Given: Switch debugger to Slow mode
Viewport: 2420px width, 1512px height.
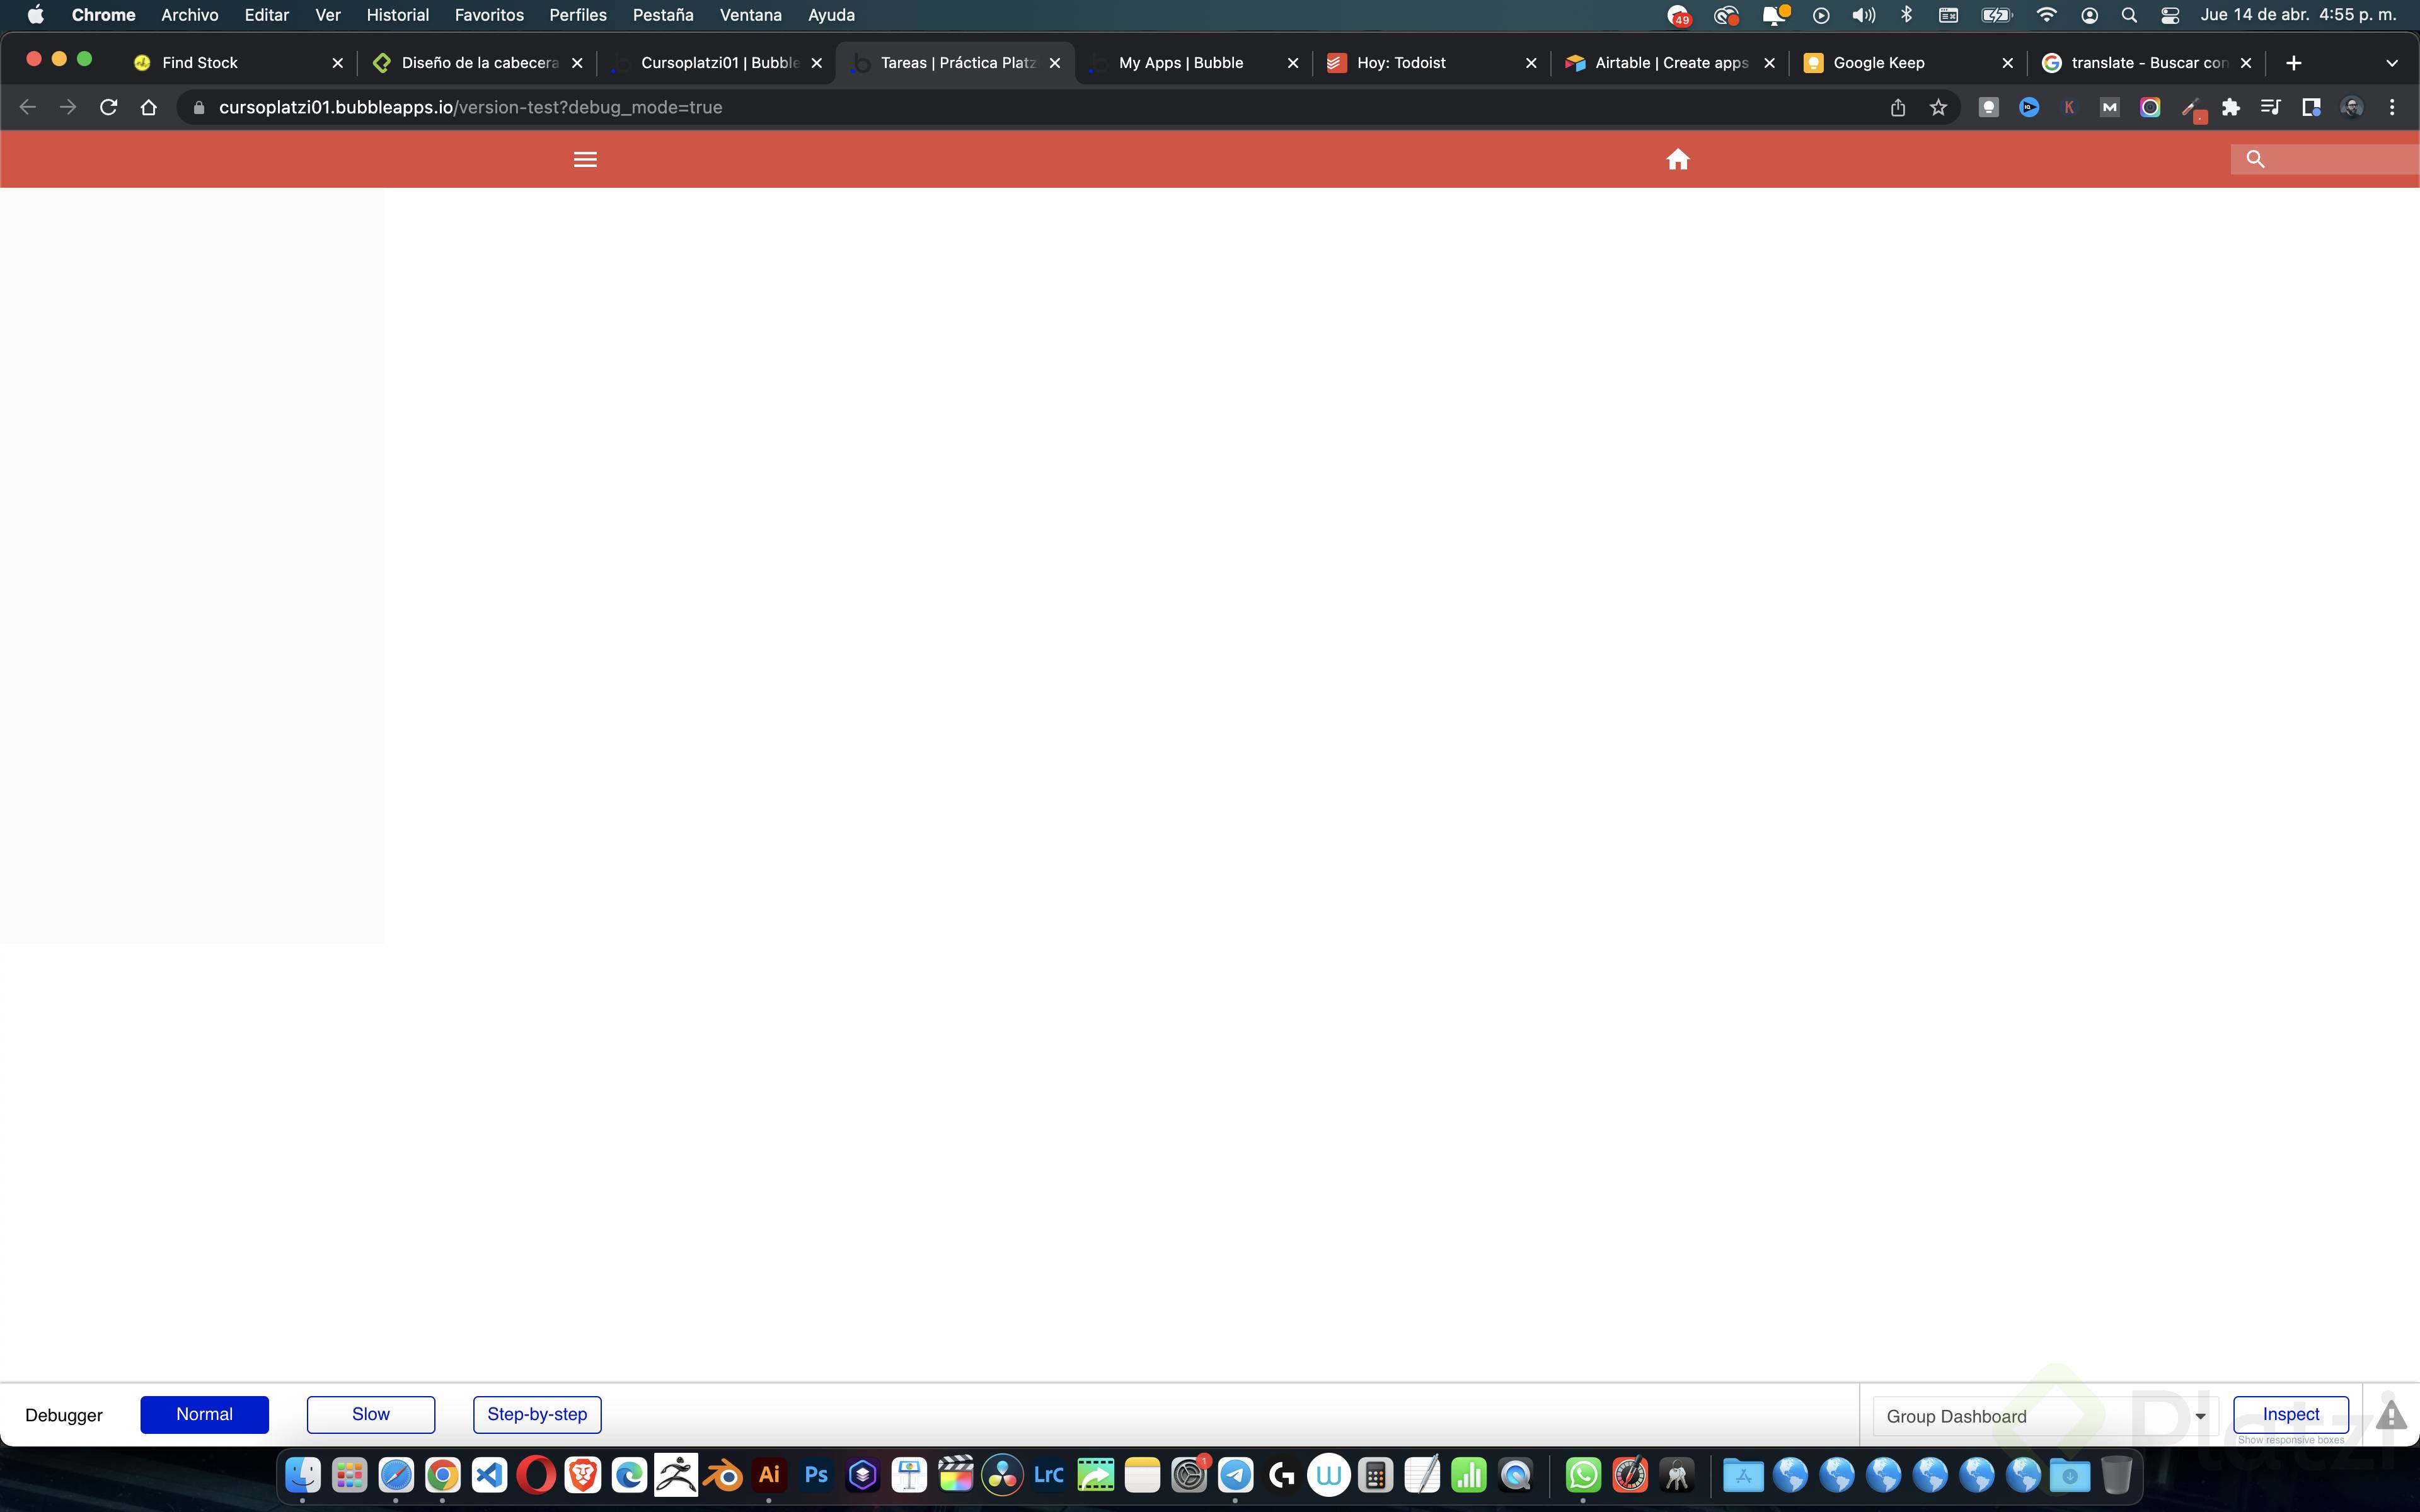Looking at the screenshot, I should pos(370,1414).
